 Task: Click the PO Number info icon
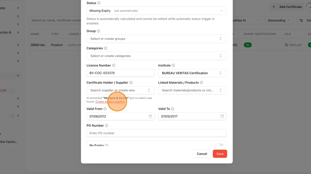click(107, 126)
